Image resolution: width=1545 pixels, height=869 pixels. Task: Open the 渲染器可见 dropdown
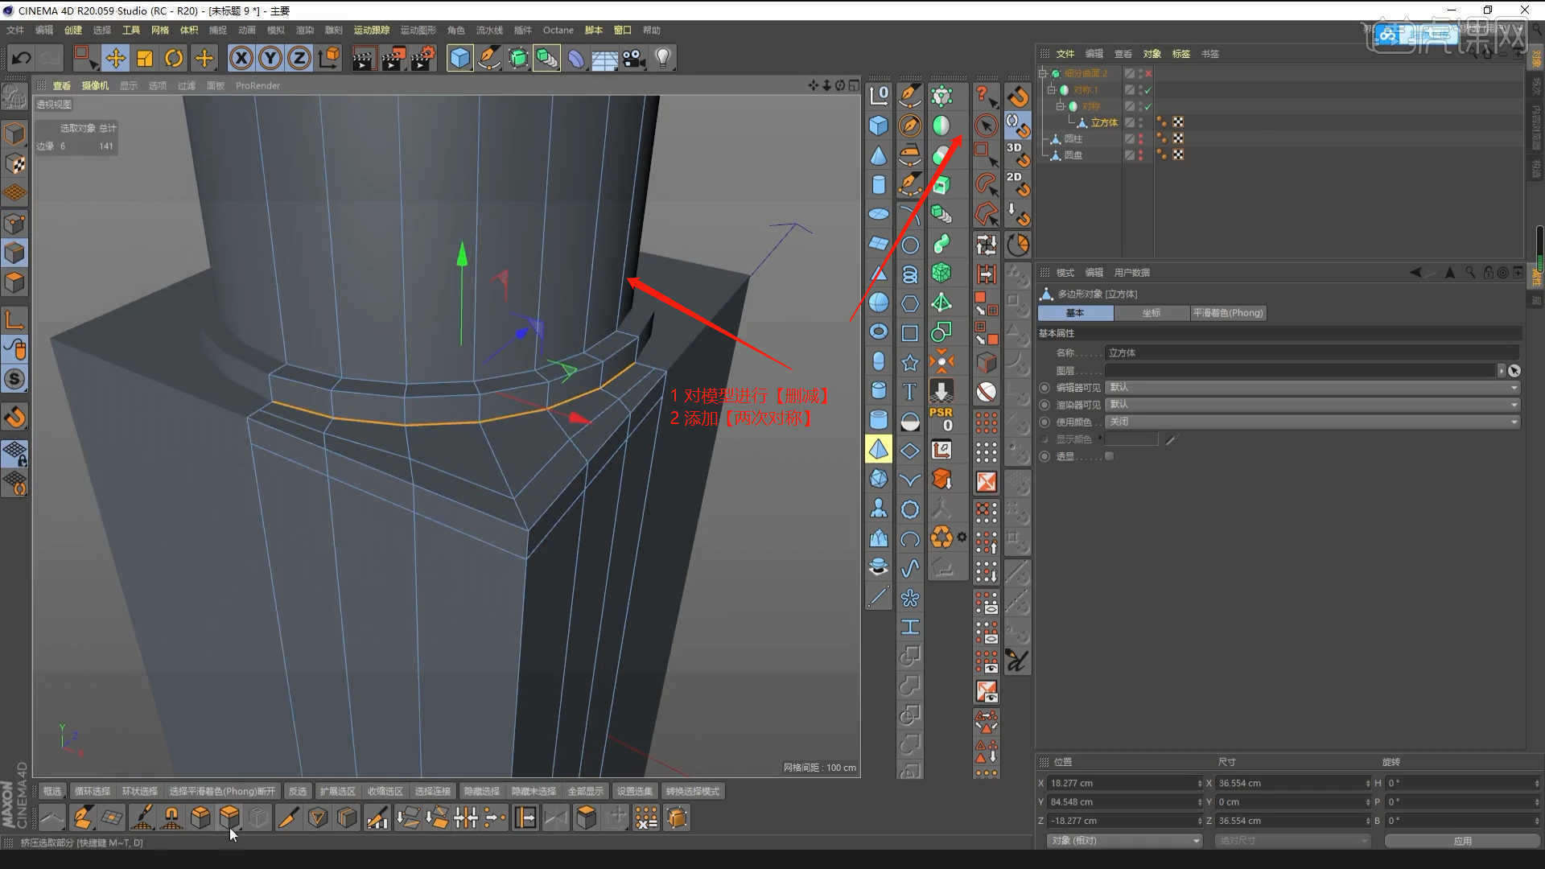pyautogui.click(x=1312, y=404)
